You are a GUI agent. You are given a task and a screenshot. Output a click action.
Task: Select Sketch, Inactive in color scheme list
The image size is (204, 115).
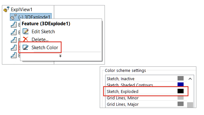[146, 79]
